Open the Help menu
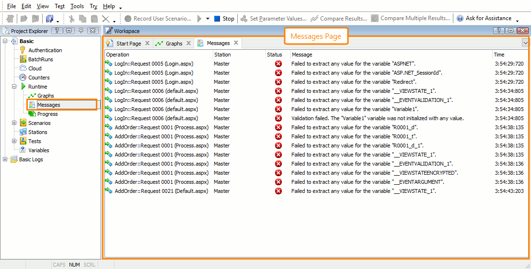Viewport: 531px width, 269px height. 109,6
